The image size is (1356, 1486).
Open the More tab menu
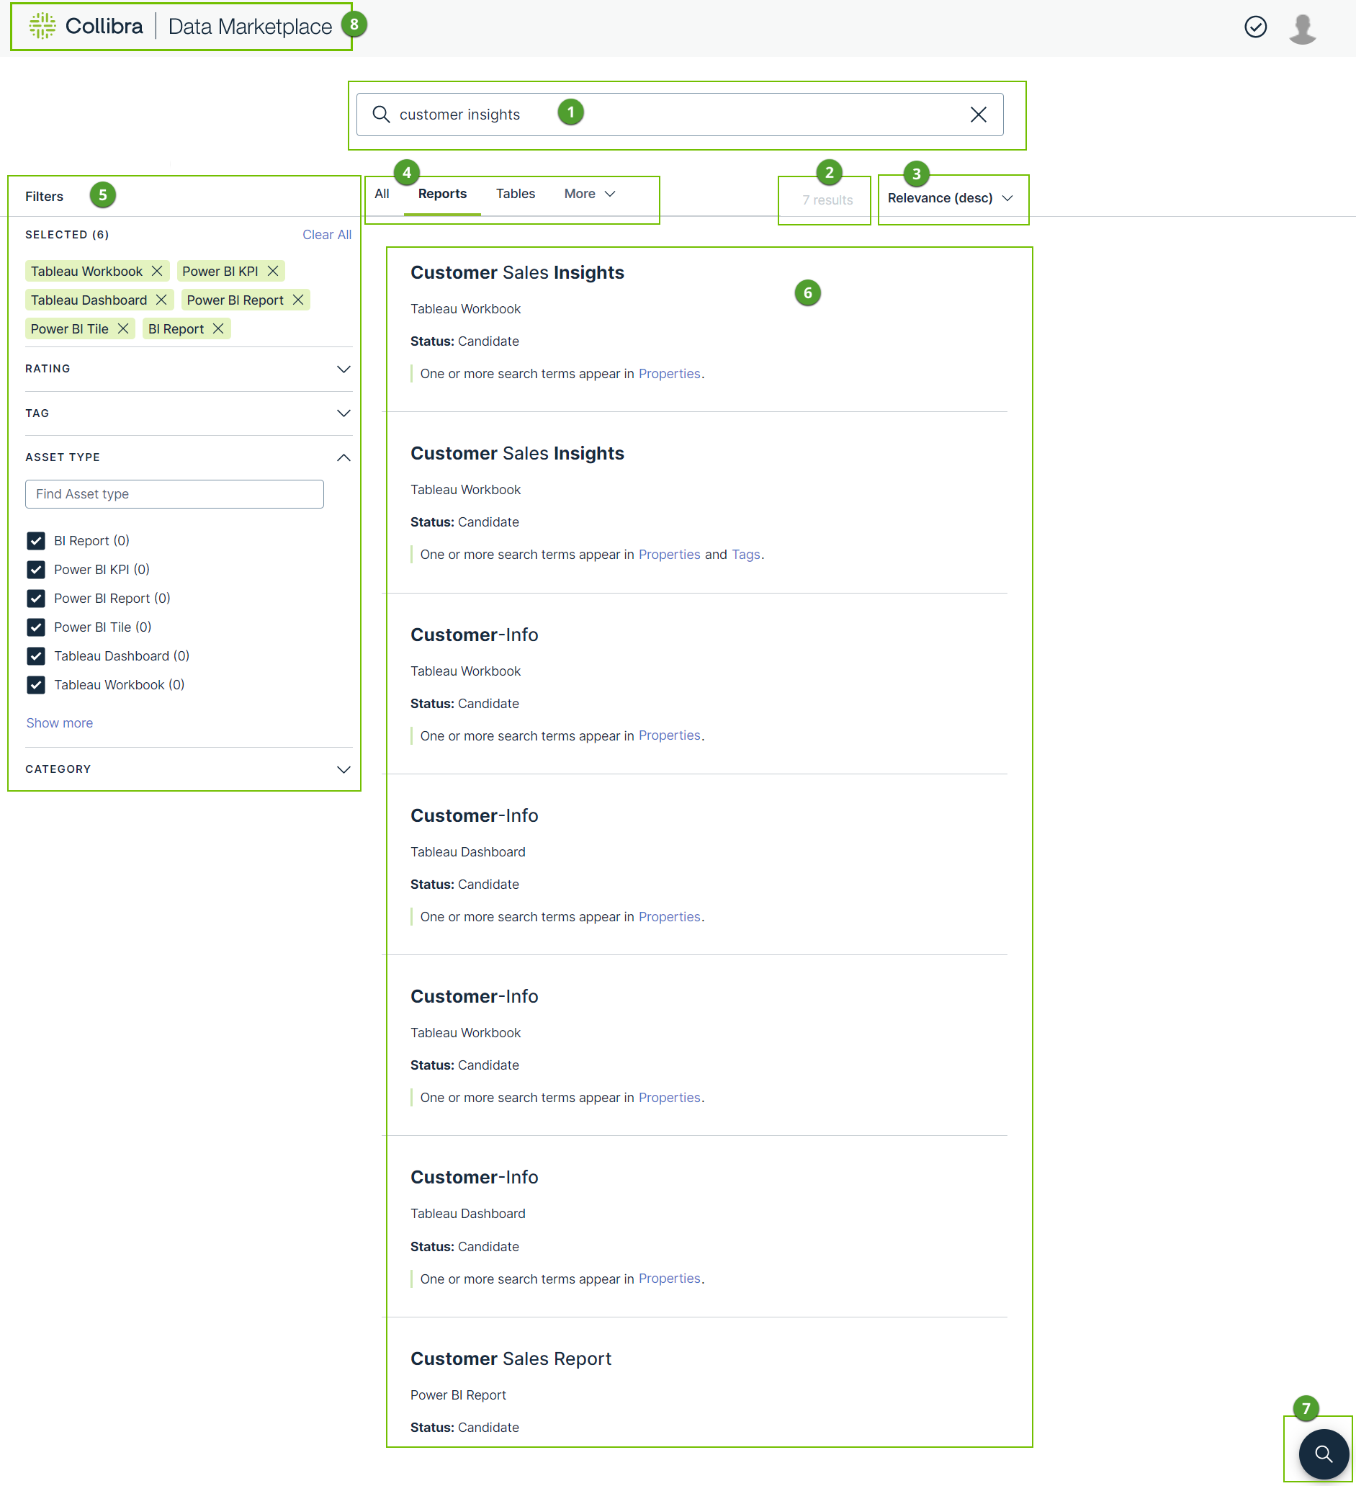589,194
